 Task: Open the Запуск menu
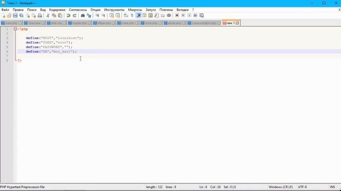pos(151,10)
